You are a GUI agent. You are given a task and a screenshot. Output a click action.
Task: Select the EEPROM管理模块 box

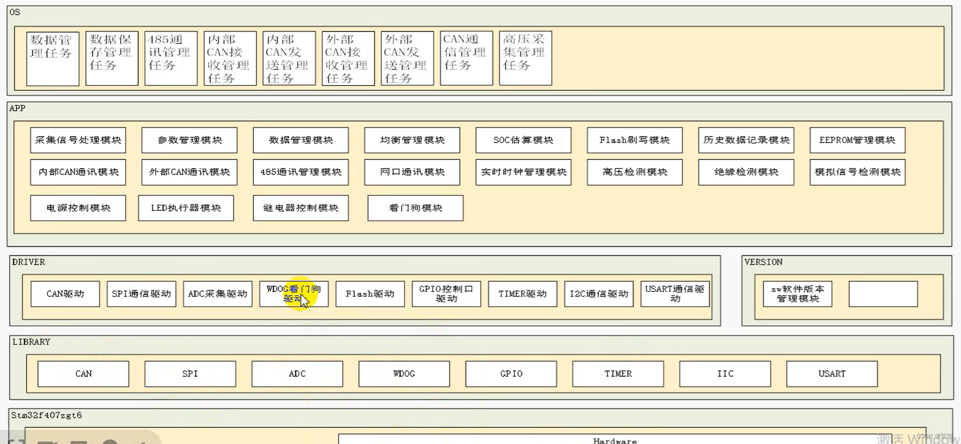click(x=858, y=140)
